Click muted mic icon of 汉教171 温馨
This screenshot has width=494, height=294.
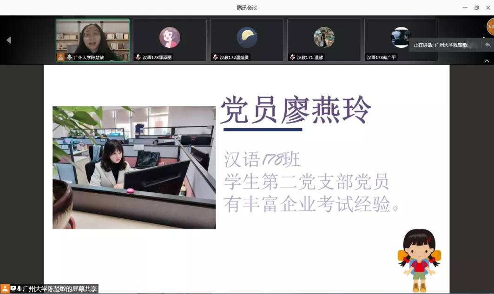click(292, 57)
